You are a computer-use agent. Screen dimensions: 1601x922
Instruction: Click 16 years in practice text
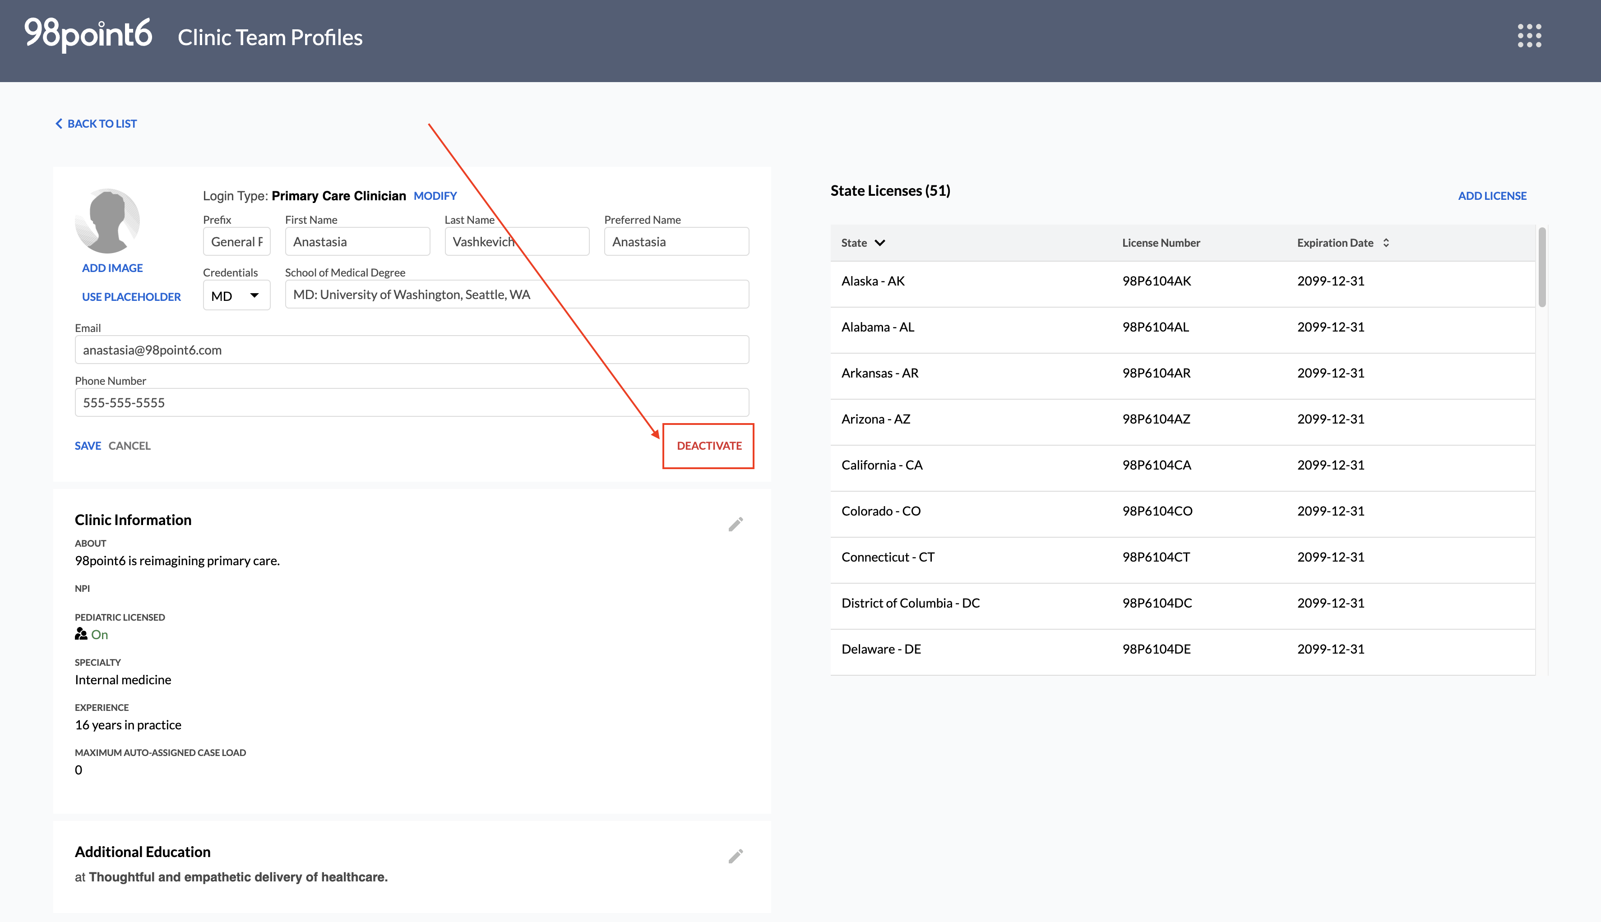coord(128,725)
